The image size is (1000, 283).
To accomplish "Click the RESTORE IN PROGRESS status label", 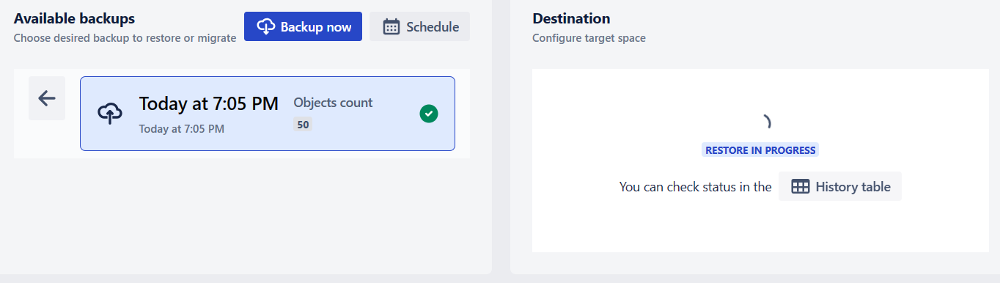I will [760, 150].
